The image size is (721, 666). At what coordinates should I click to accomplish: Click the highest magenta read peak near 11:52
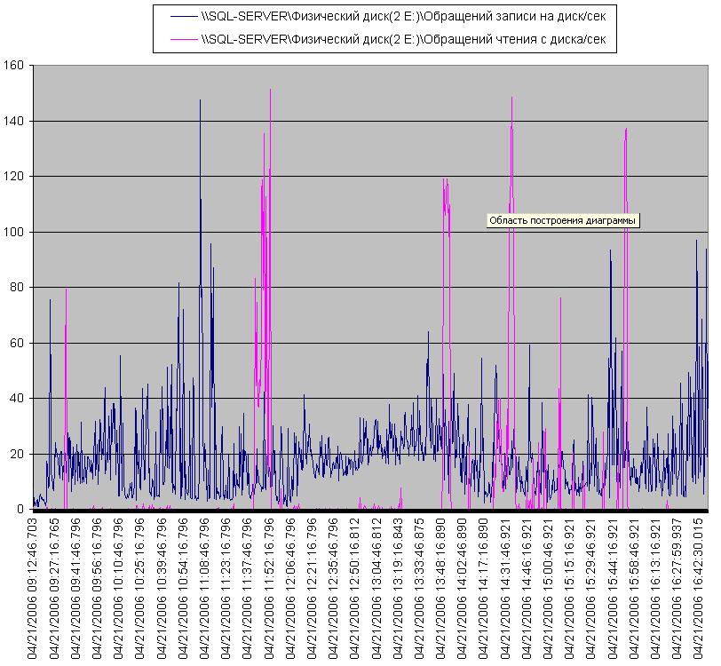[x=270, y=91]
